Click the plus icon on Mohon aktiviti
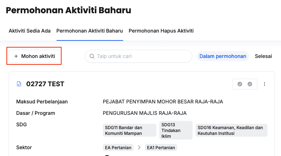 (16, 56)
